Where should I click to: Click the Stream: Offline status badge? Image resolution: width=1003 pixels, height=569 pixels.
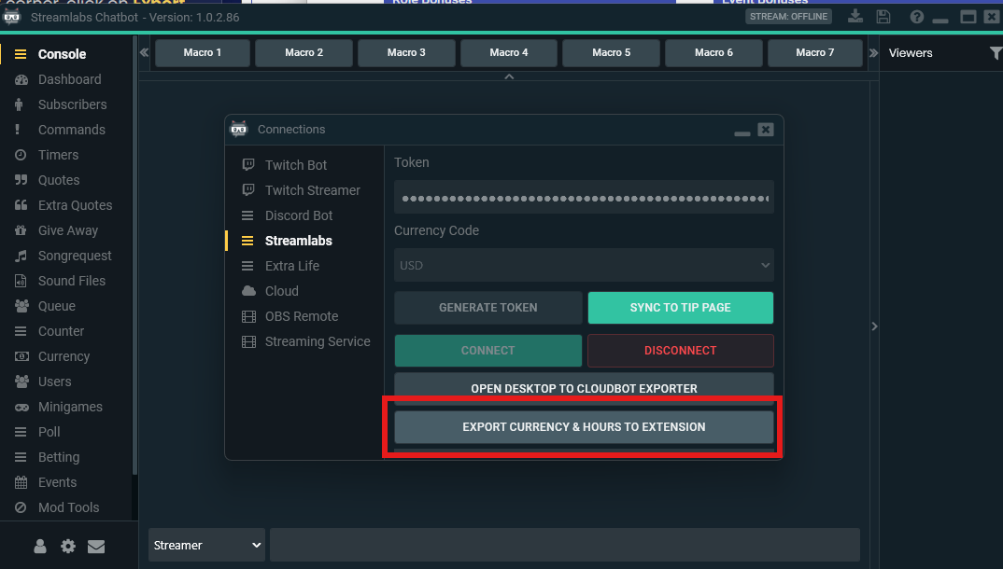point(789,17)
